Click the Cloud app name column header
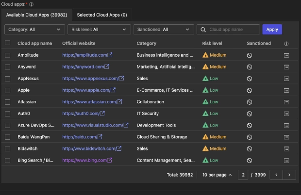Screen dimensions: 301x195 click(35, 43)
